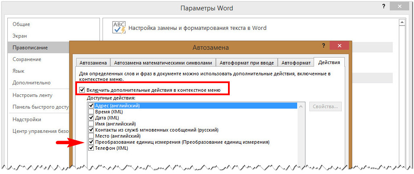Click the help question mark in Автозамена dialog

click(323, 46)
